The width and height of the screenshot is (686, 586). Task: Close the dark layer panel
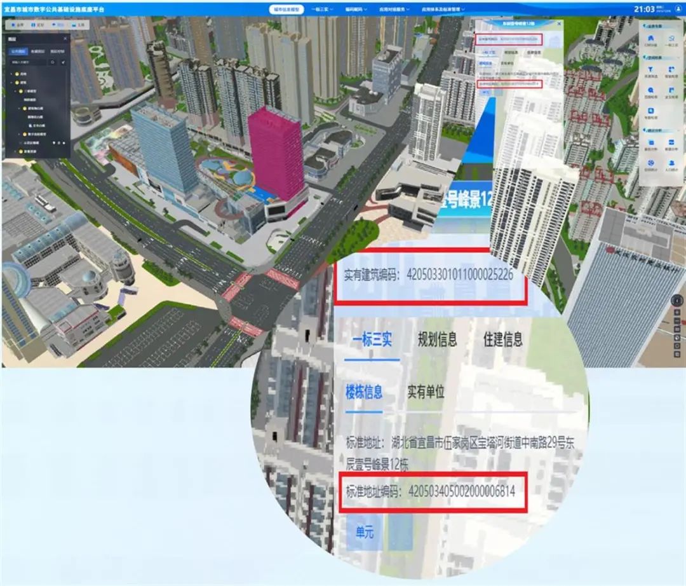65,39
